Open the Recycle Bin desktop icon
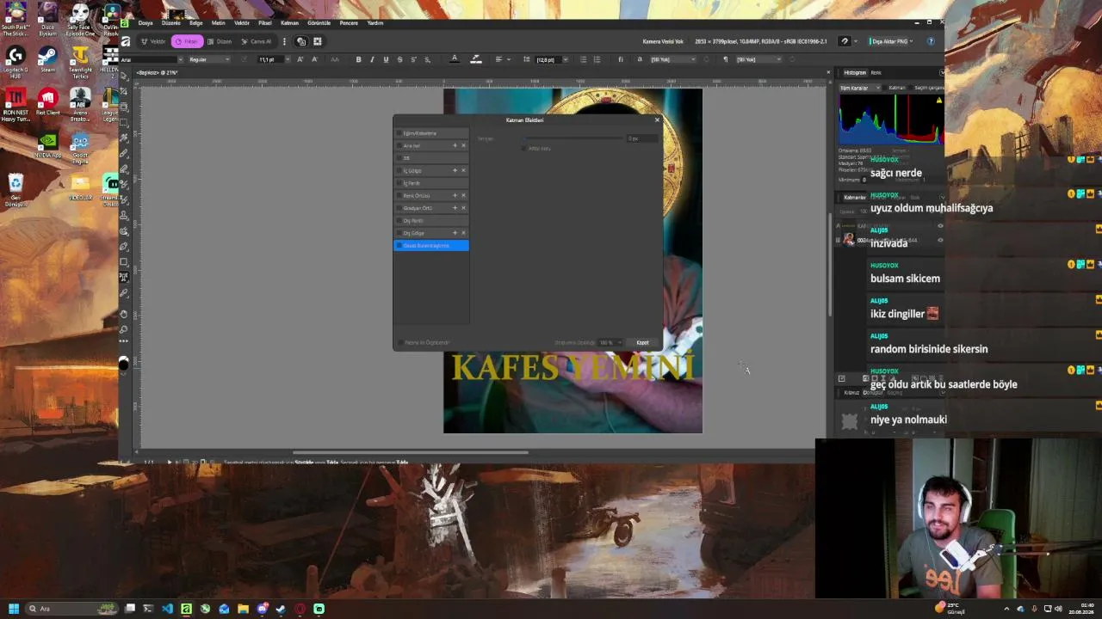 tap(15, 189)
